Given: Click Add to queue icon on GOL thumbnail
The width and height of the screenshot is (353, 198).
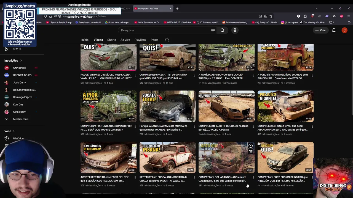Looking at the screenshot, I should (250, 152).
